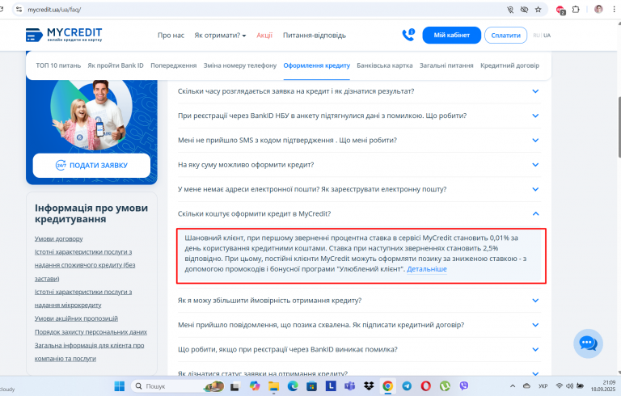Open the Chrome profile avatar
The width and height of the screenshot is (621, 396).
click(598, 10)
